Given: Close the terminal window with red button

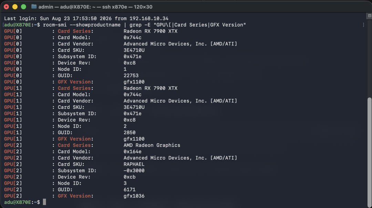Looking at the screenshot, I should pos(7,7).
